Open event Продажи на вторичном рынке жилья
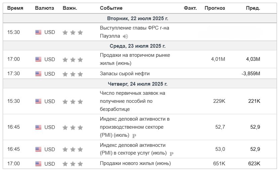Image resolution: width=279 pixels, height=171 pixels. pyautogui.click(x=135, y=59)
